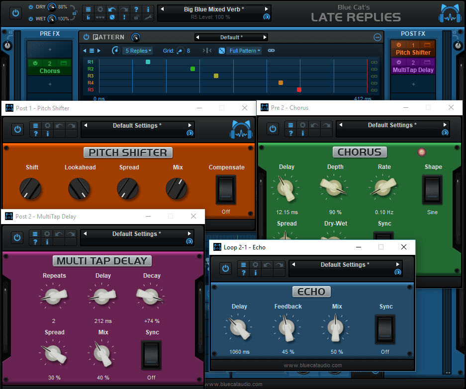Click the chain link icon next to Full Pattern
The width and height of the screenshot is (466, 389).
pyautogui.click(x=271, y=51)
